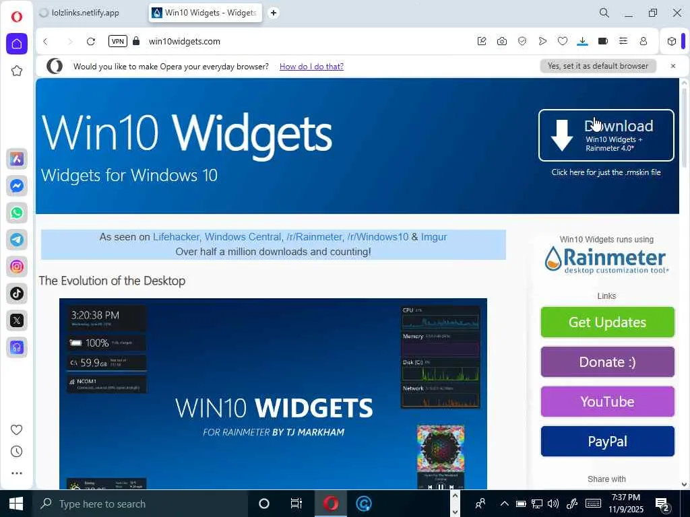View site security lock info
Image resolution: width=690 pixels, height=517 pixels.
(136, 41)
